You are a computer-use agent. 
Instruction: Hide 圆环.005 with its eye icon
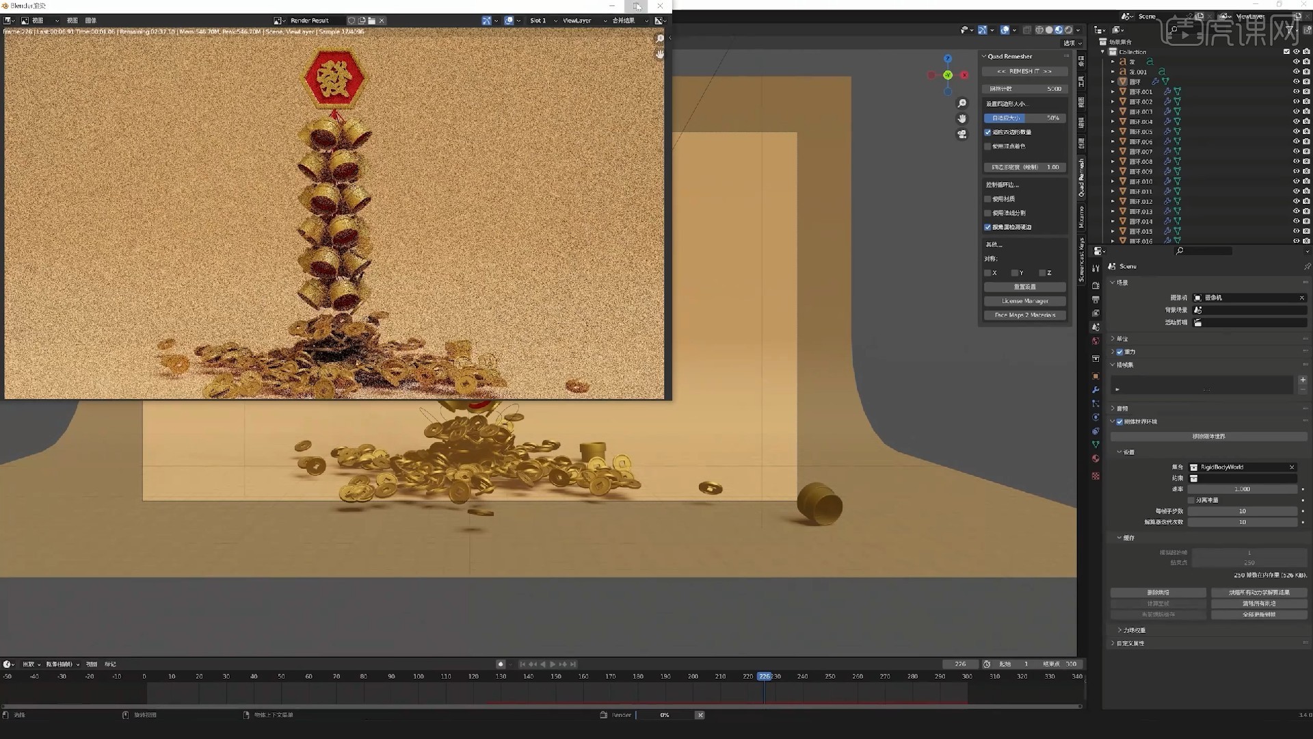1296,131
